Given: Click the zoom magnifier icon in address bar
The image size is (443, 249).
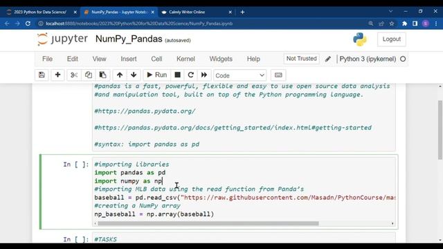Looking at the screenshot, I should pyautogui.click(x=371, y=24).
